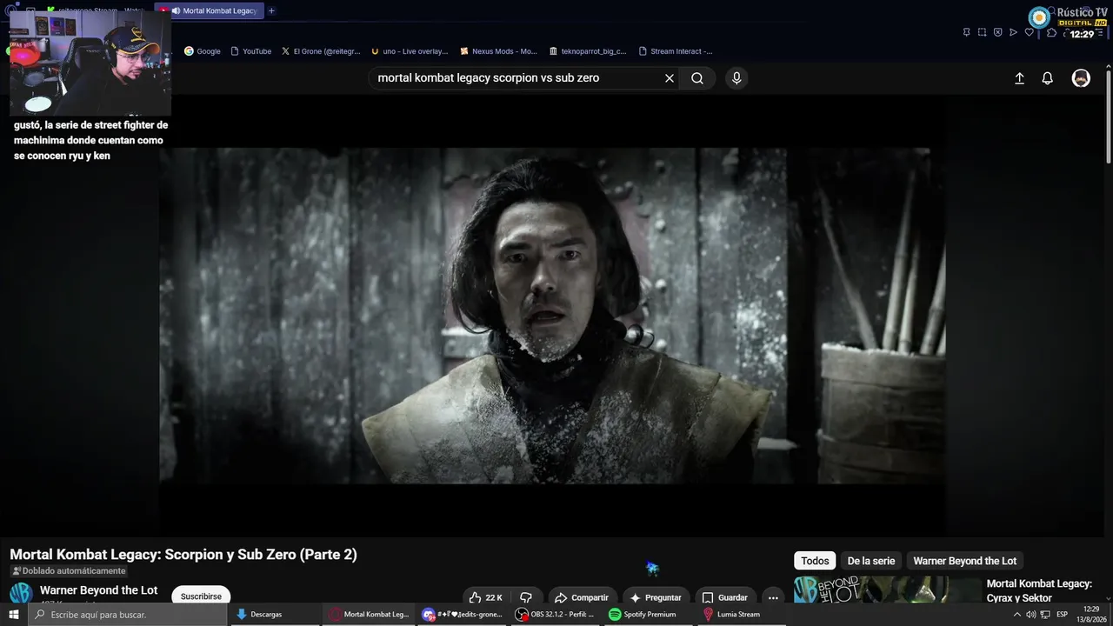This screenshot has height=626, width=1113.
Task: Open the more actions ellipsis menu
Action: (773, 597)
